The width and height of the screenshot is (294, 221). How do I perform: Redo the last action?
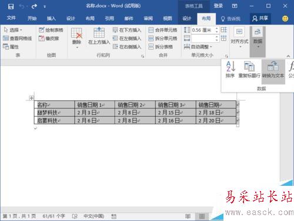point(34,6)
